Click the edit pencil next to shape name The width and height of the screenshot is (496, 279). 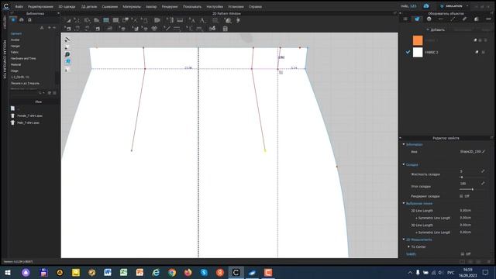(x=484, y=152)
